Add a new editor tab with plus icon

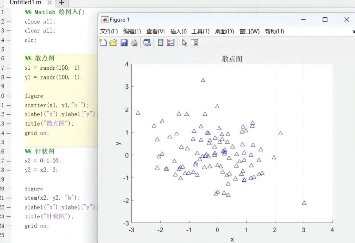click(62, 3)
